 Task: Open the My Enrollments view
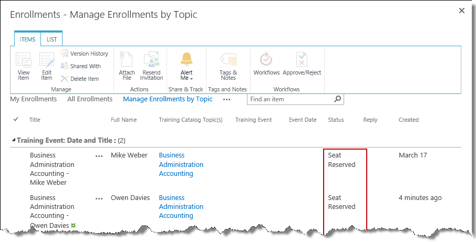pyautogui.click(x=34, y=99)
